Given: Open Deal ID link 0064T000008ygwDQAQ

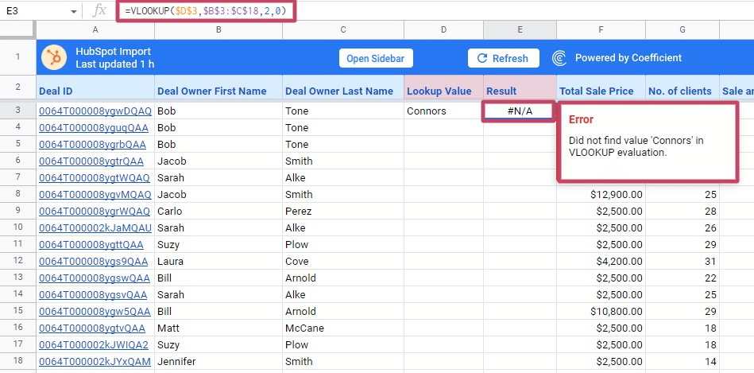Looking at the screenshot, I should tap(95, 111).
